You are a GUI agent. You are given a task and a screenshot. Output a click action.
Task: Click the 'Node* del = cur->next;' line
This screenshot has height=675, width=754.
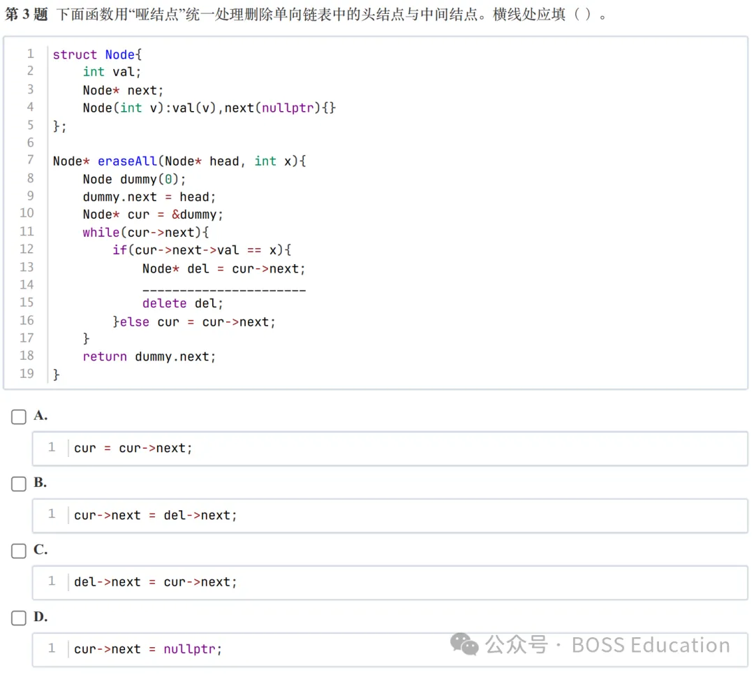click(x=223, y=268)
